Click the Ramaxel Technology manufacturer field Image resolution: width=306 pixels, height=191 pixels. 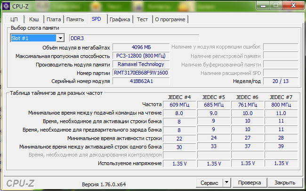click(x=141, y=65)
